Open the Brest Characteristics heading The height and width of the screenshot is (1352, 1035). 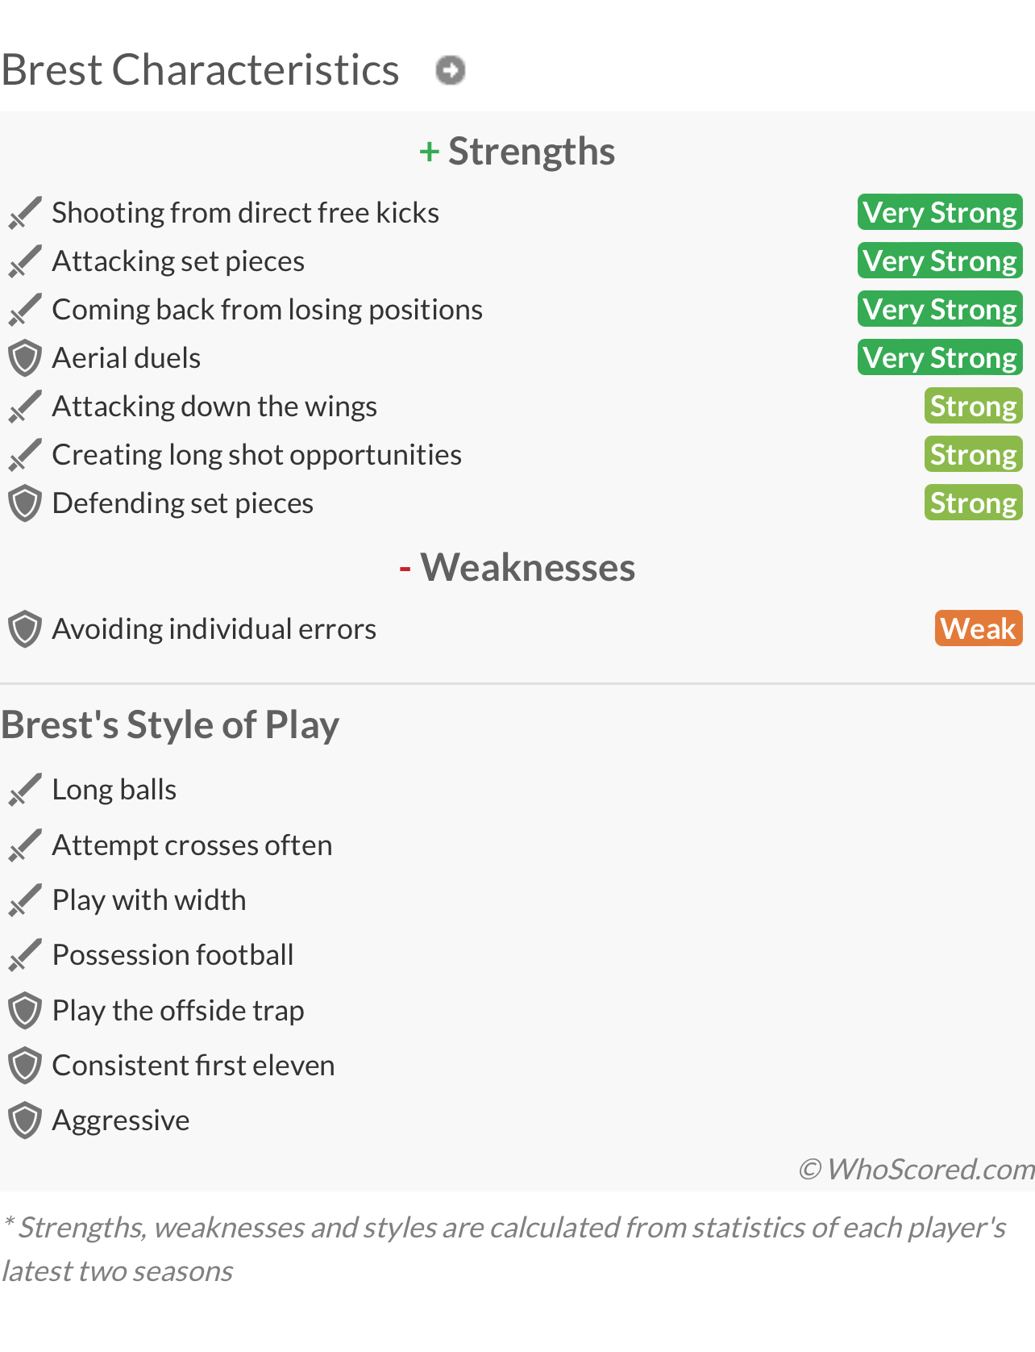point(200,70)
